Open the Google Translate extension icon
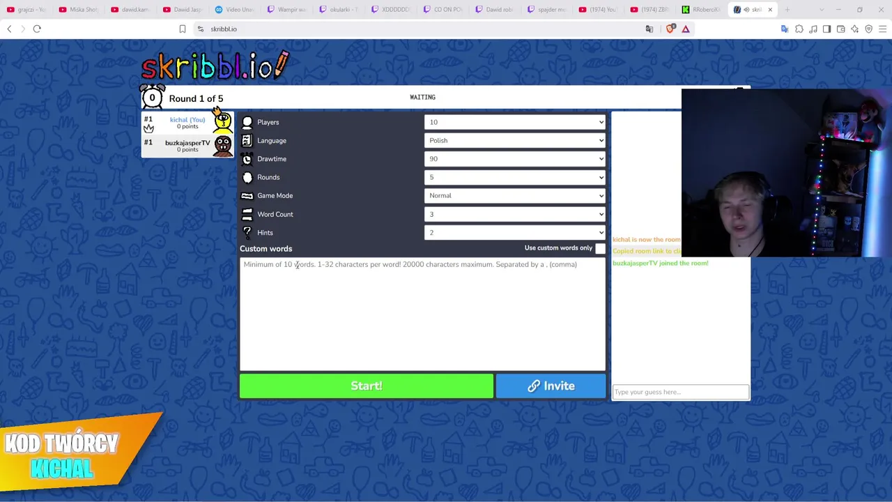This screenshot has width=892, height=502. coord(785,29)
